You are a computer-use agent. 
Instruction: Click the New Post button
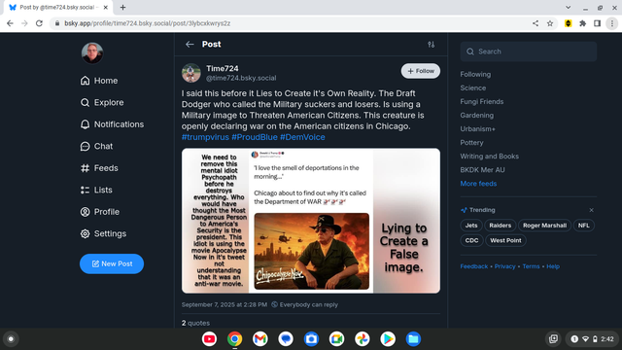(112, 263)
